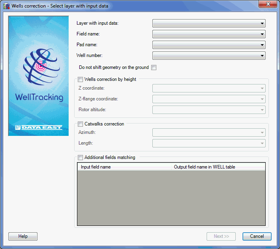This screenshot has width=280, height=249.
Task: Expand the Field name combo box
Action: [209, 34]
